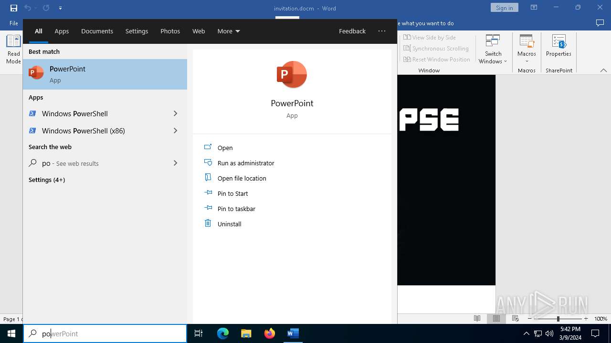Click the Save icon in Word's title bar
The width and height of the screenshot is (611, 343).
[x=14, y=8]
